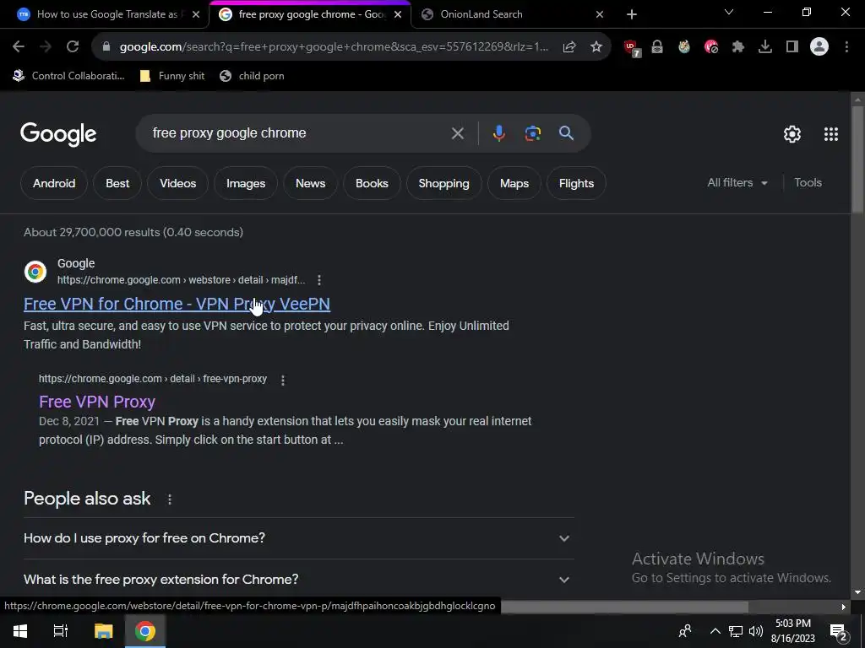Open the padlock extension in the toolbar
The image size is (865, 648).
click(657, 47)
